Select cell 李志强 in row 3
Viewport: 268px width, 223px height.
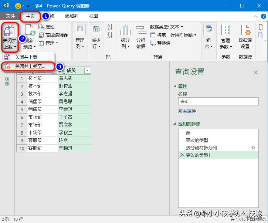pyautogui.click(x=75, y=94)
